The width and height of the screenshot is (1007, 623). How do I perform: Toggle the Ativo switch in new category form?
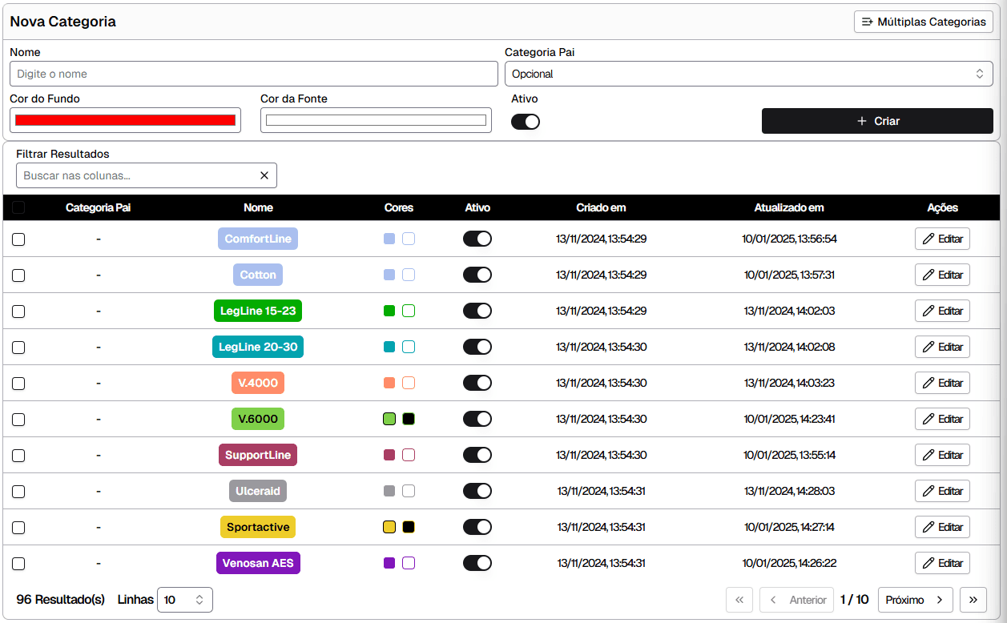click(x=526, y=122)
